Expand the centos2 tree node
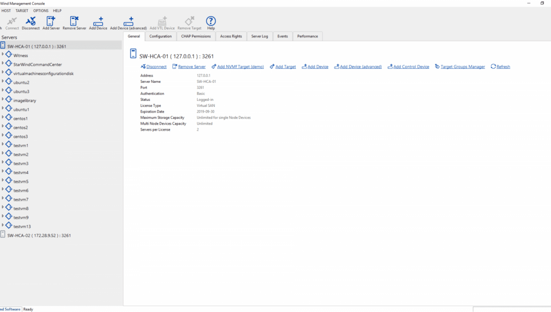This screenshot has height=312, width=551. (3, 126)
